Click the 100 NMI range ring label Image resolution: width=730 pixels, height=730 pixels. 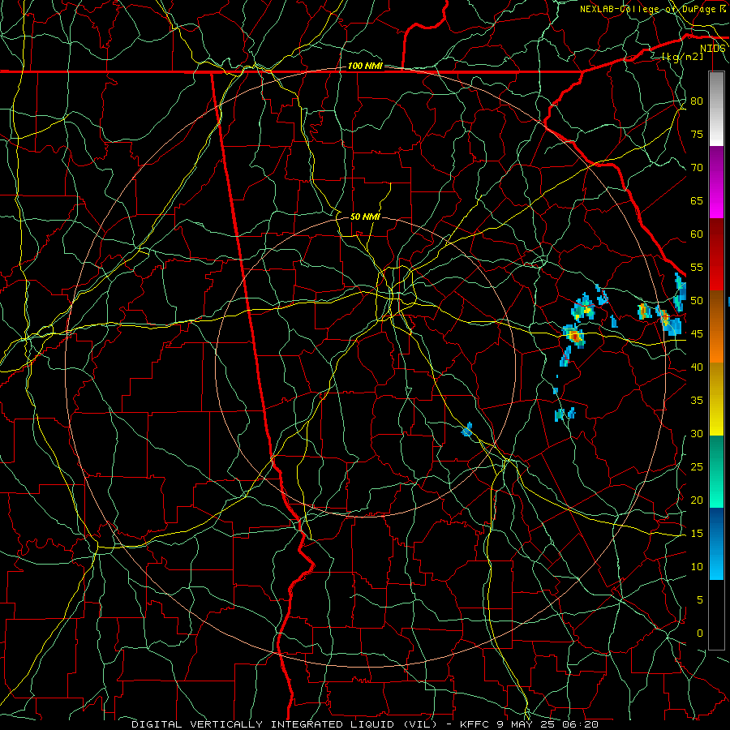pyautogui.click(x=365, y=67)
